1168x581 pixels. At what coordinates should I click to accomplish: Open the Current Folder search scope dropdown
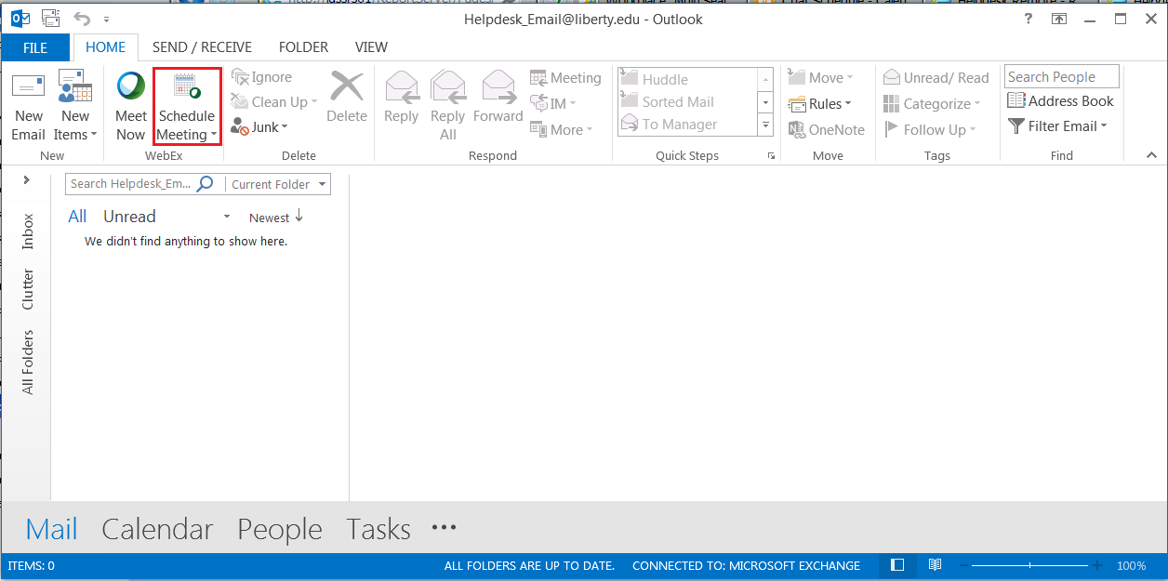[x=279, y=184]
